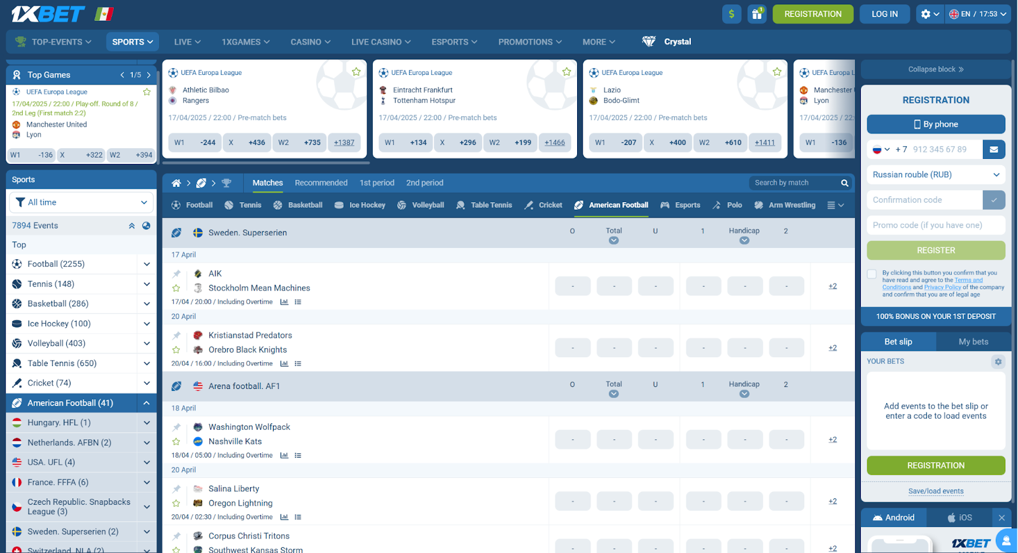The image size is (1018, 553).
Task: Click the REGISTER button
Action: click(936, 250)
